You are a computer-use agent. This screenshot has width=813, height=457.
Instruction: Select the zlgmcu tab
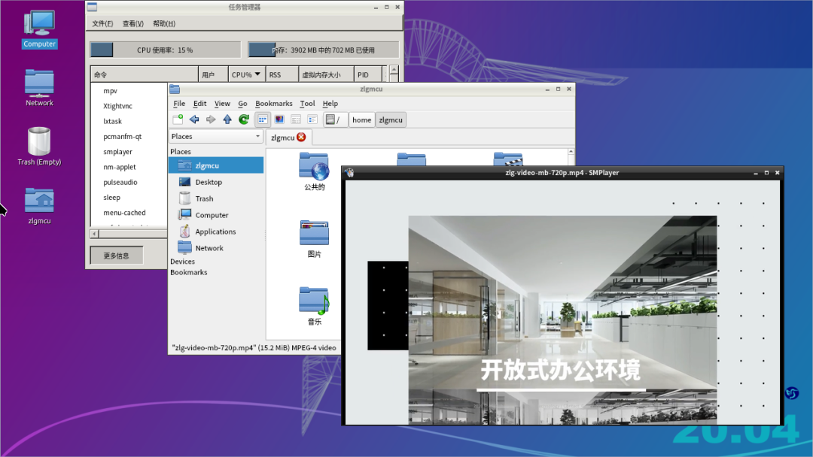coord(282,138)
